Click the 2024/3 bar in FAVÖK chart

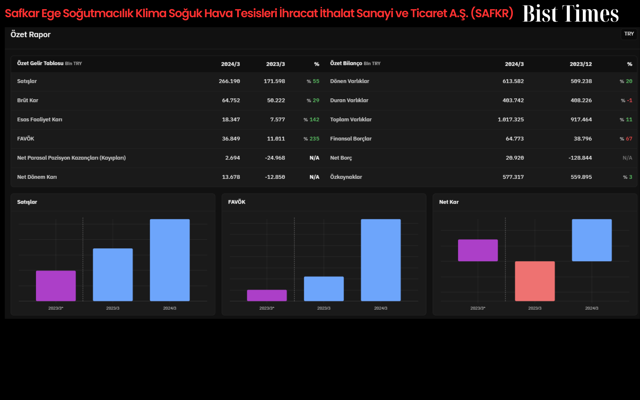381,260
